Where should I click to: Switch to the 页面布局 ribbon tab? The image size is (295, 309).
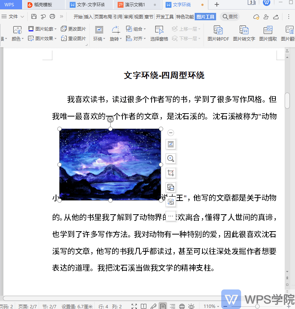click(103, 17)
